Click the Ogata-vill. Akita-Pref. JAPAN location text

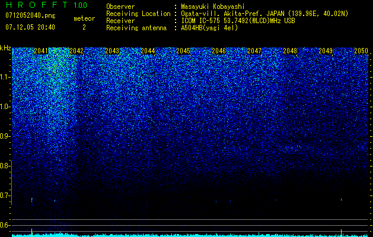pyautogui.click(x=264, y=14)
